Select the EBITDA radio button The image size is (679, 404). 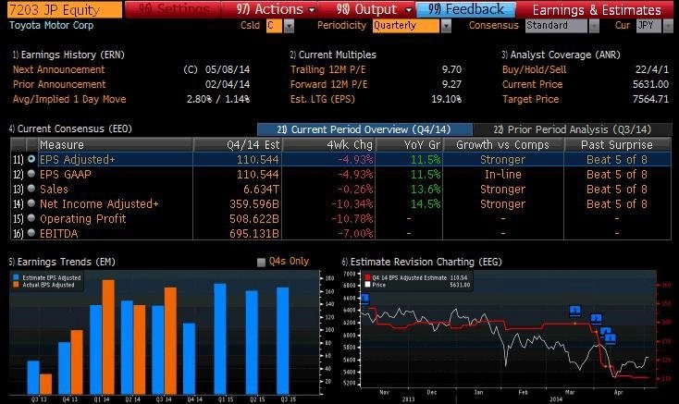coord(31,233)
